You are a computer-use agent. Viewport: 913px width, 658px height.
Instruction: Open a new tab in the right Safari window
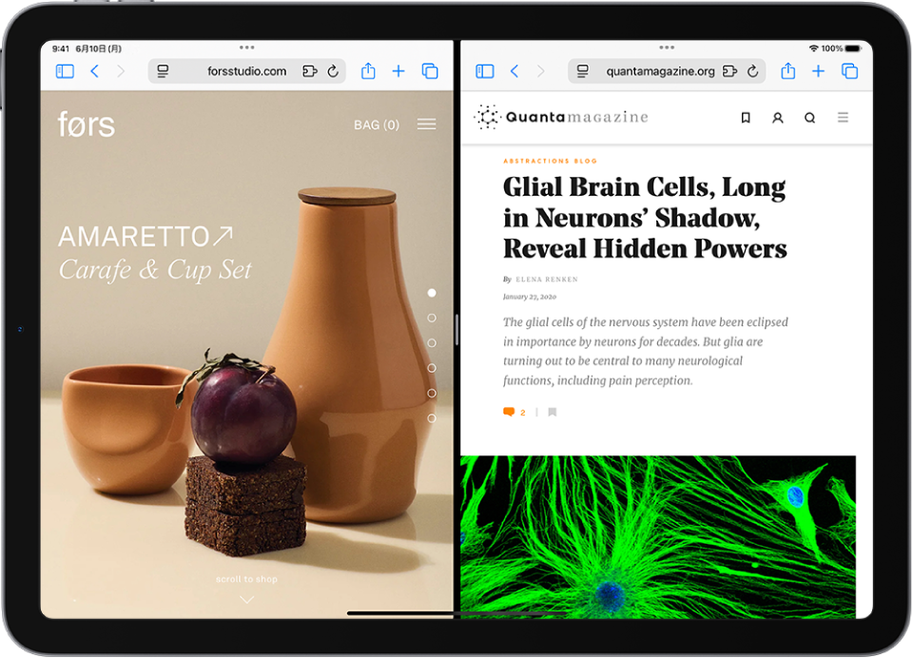[x=819, y=70]
